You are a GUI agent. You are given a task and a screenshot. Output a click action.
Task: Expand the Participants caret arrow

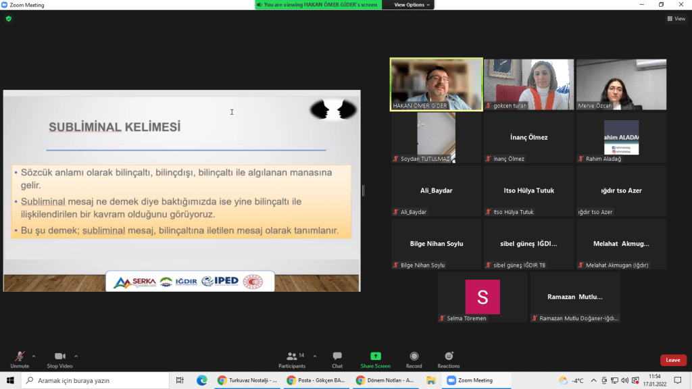tap(314, 356)
